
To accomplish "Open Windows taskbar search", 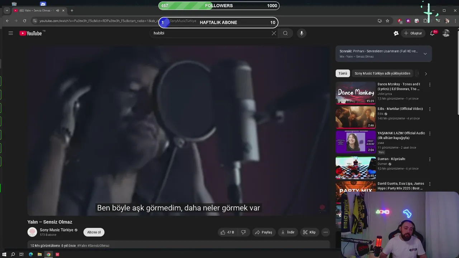I will coord(13,254).
